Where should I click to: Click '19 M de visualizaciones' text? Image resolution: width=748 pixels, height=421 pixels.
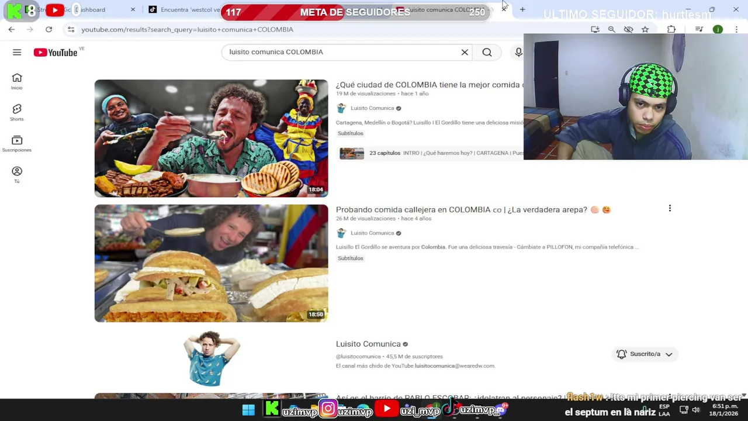[x=366, y=94]
